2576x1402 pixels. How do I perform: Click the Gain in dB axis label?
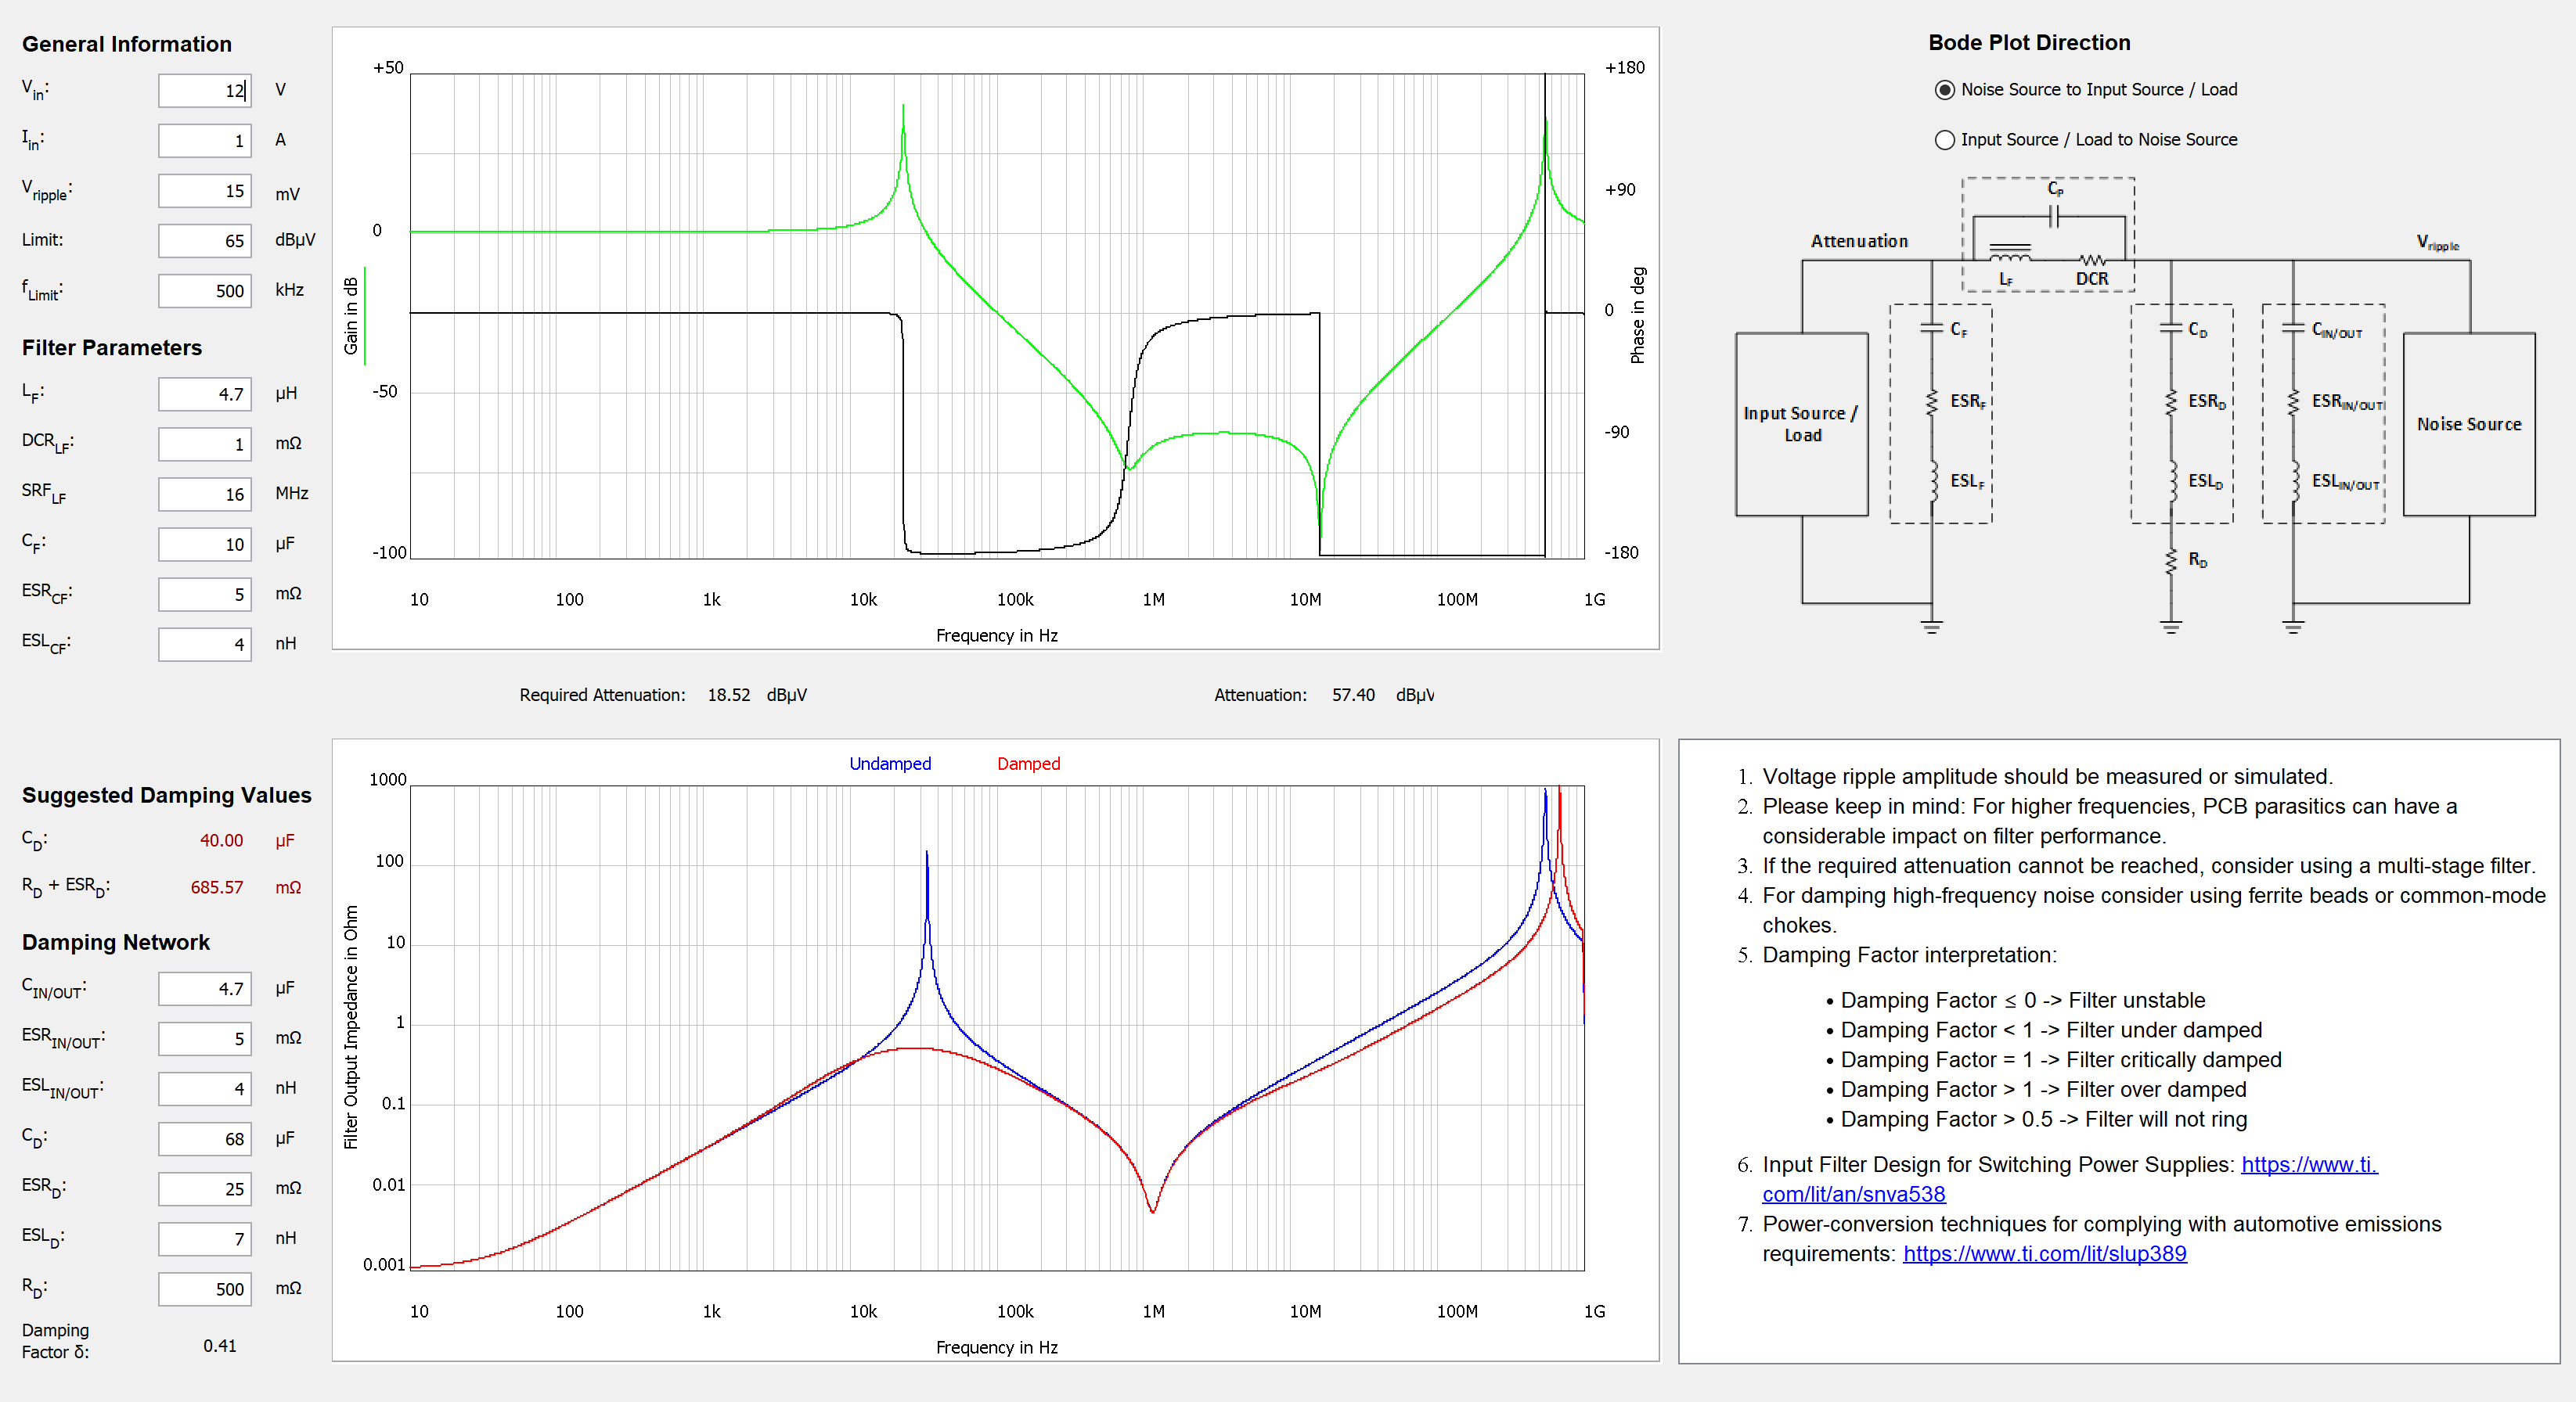point(351,316)
